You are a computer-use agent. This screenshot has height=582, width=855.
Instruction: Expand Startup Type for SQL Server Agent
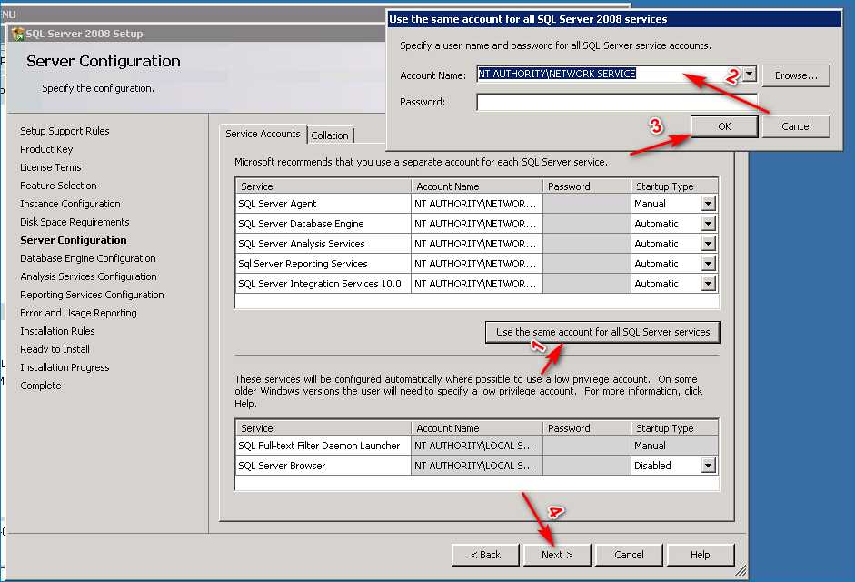pos(708,204)
